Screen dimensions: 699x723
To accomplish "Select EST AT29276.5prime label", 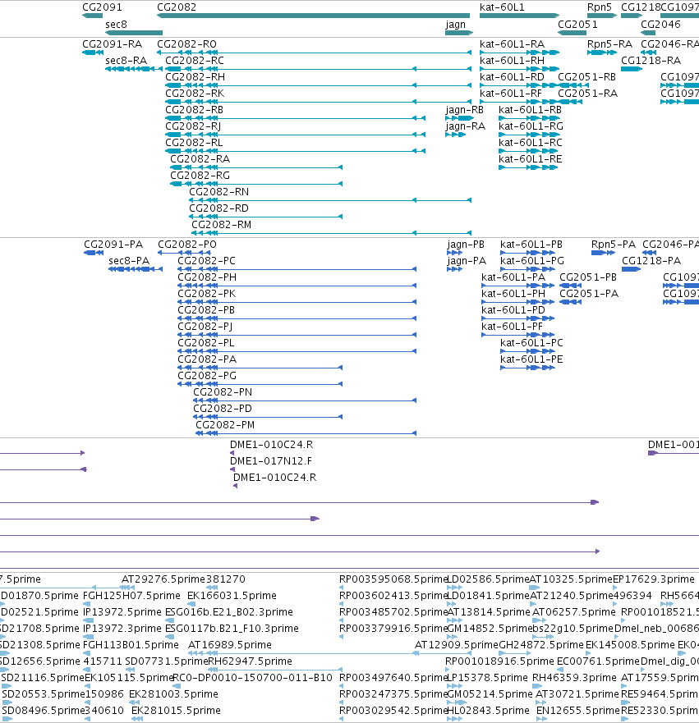I will [163, 579].
